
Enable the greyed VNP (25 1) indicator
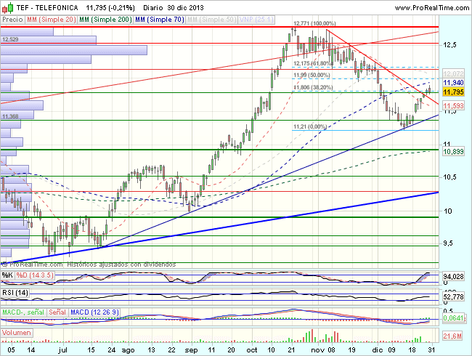[256, 20]
